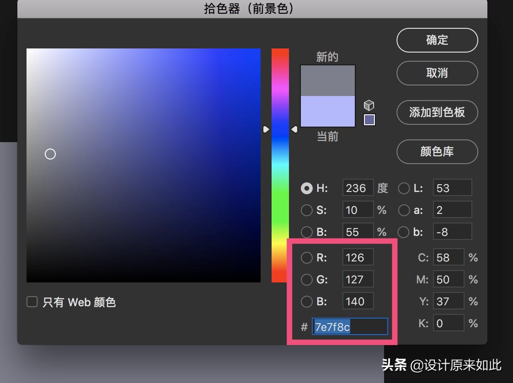Image resolution: width=513 pixels, height=383 pixels.
Task: Open the 颜色库 color libraries
Action: tap(437, 152)
